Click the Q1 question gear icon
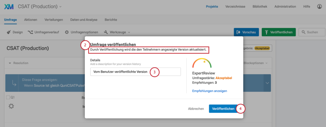 coord(11,106)
